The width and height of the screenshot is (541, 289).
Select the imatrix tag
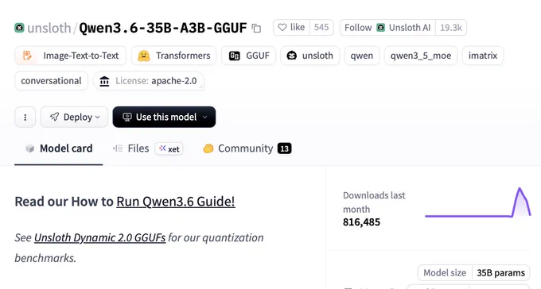tap(483, 56)
